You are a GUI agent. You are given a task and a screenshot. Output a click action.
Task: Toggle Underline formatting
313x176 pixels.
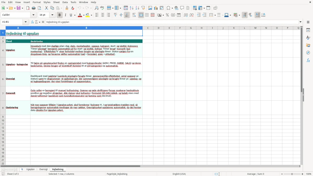(71, 15)
